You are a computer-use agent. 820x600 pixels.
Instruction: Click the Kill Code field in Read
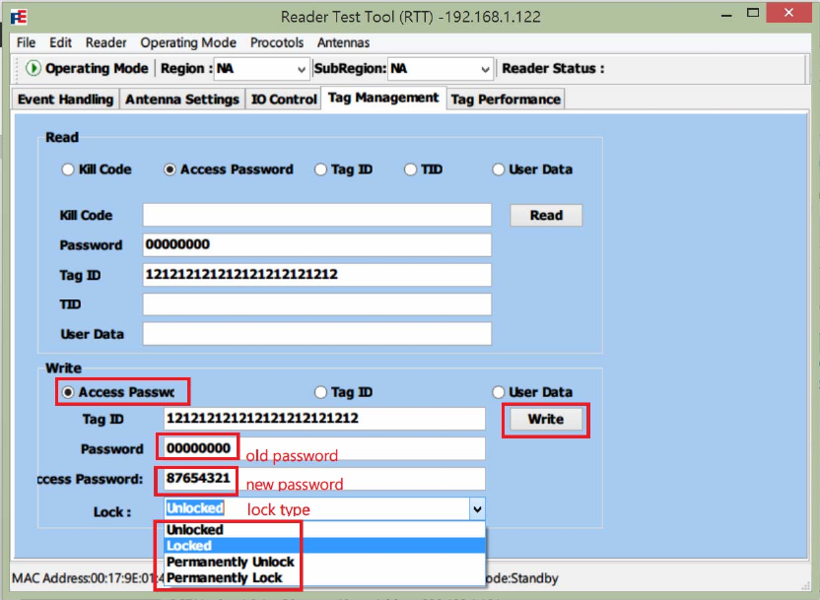pyautogui.click(x=317, y=215)
